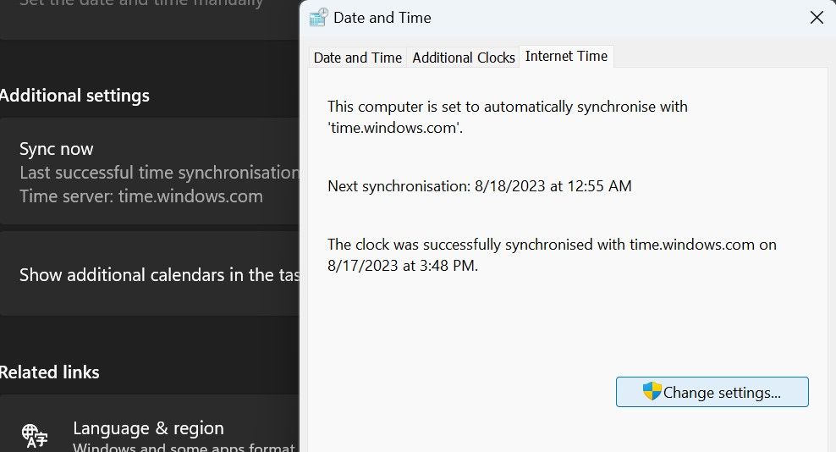Click the Date and Time title bar text
Image resolution: width=836 pixels, height=452 pixels.
pyautogui.click(x=382, y=18)
